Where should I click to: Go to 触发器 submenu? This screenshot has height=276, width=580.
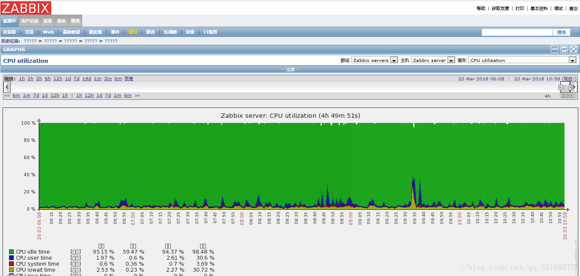[x=96, y=32]
